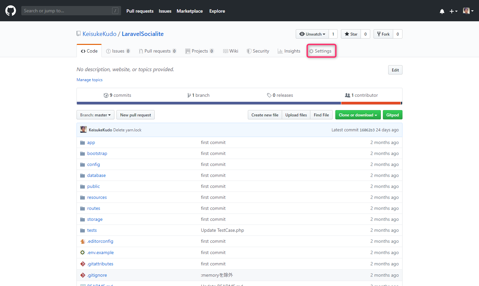Expand the Branch: master selector
479x286 pixels.
click(x=95, y=115)
